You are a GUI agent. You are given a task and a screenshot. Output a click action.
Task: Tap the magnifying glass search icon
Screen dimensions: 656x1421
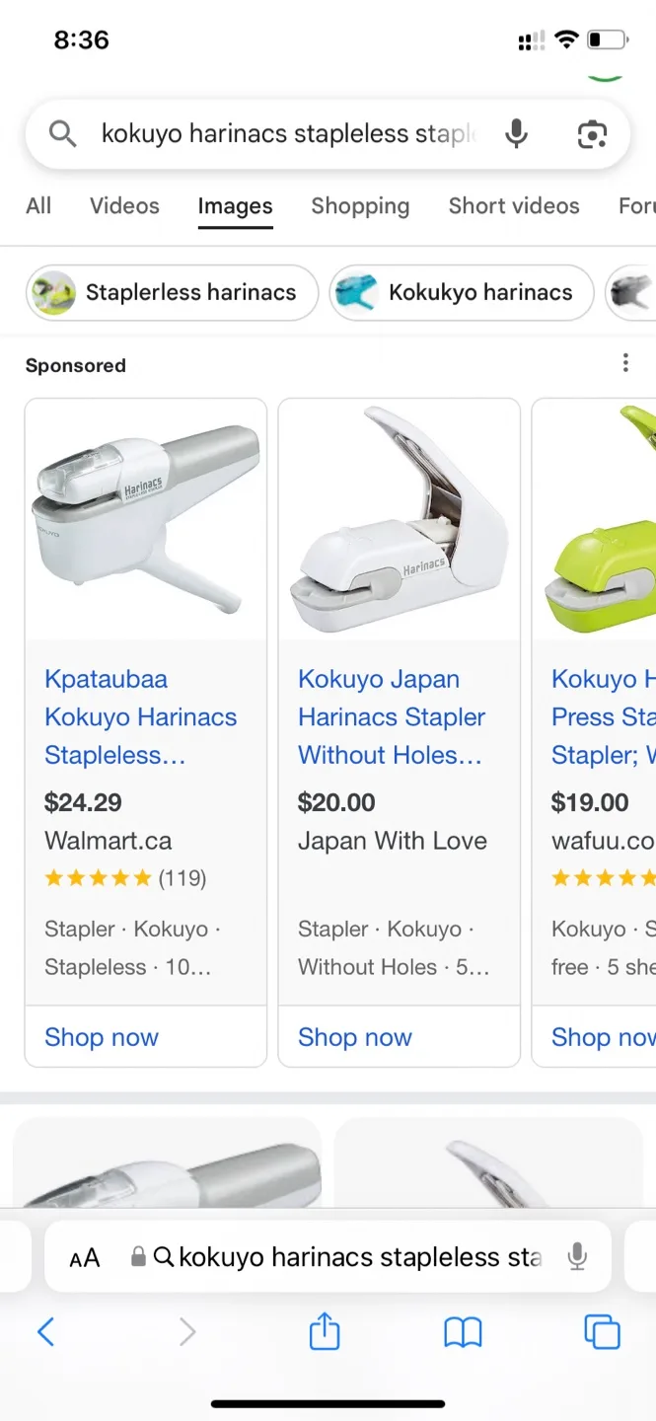(62, 133)
